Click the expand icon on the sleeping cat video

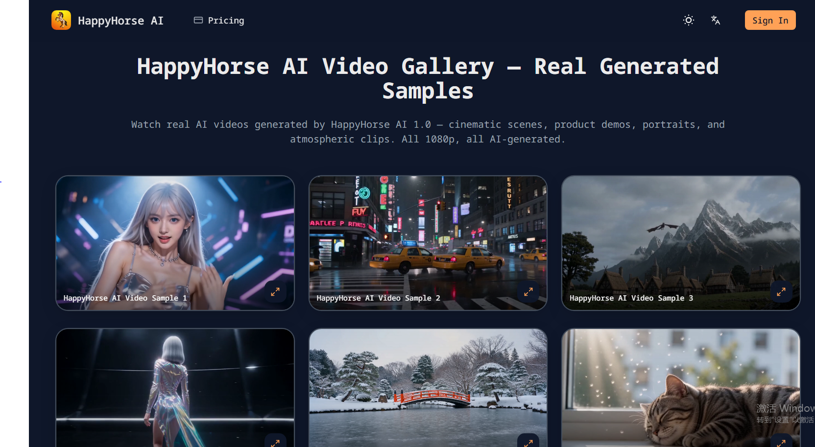tap(782, 442)
